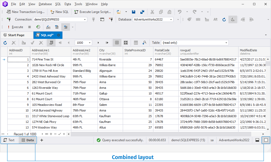The image size is (271, 162).
Task: Click the delete record minus in navigator
Action: pyautogui.click(x=55, y=134)
